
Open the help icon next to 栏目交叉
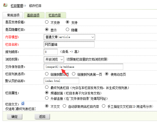click(23, 103)
